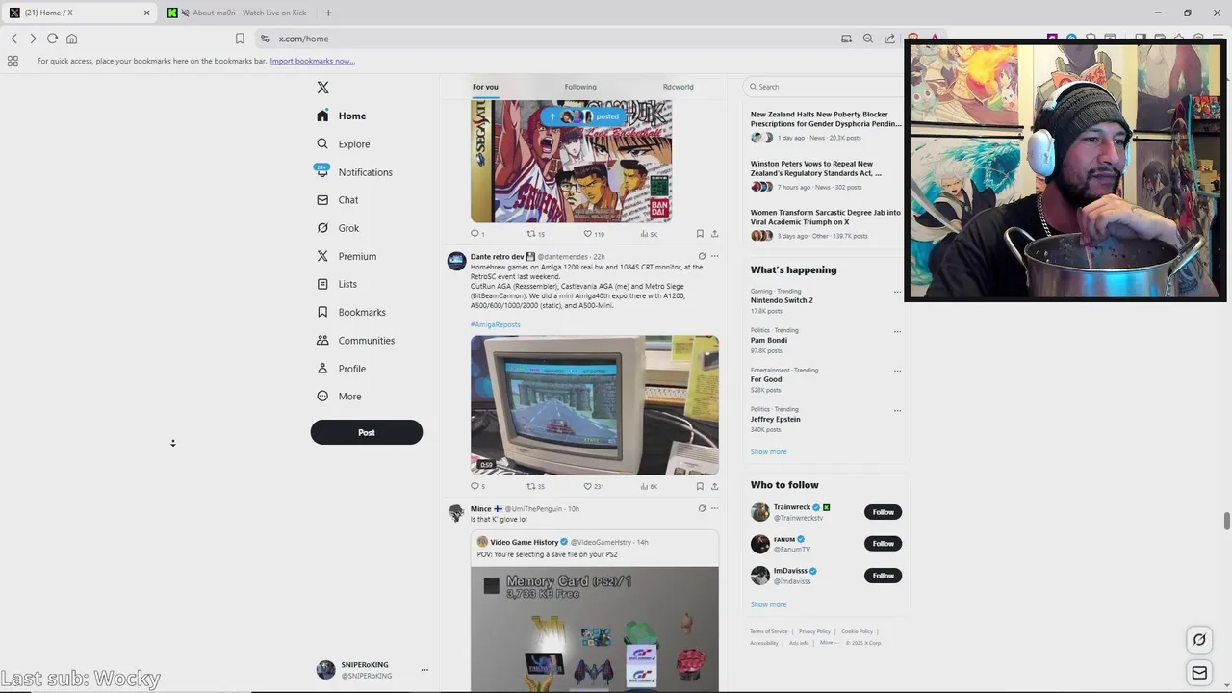1232x693 pixels.
Task: Click Show more under Who to follow
Action: (x=768, y=605)
